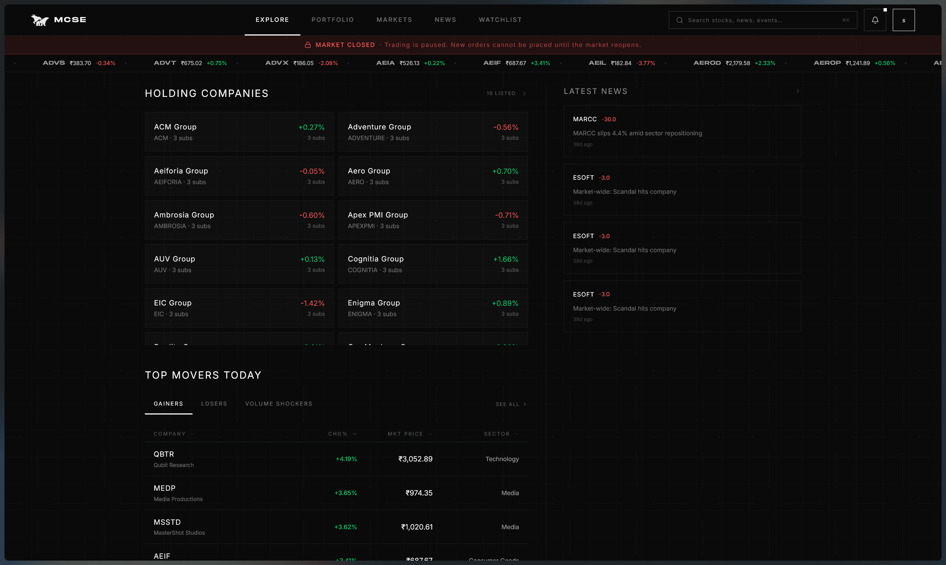Go to the Markets tab

(x=394, y=20)
